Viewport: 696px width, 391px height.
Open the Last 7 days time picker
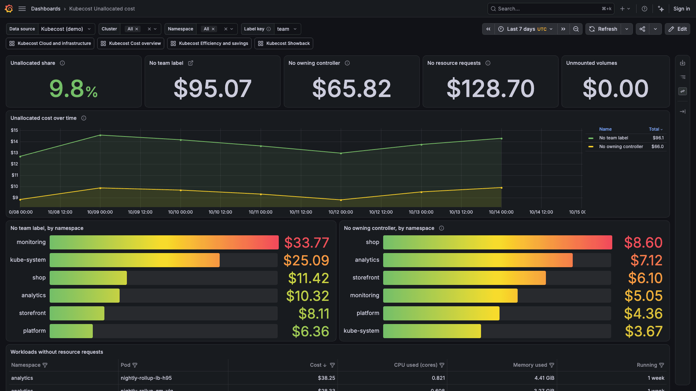pos(526,29)
